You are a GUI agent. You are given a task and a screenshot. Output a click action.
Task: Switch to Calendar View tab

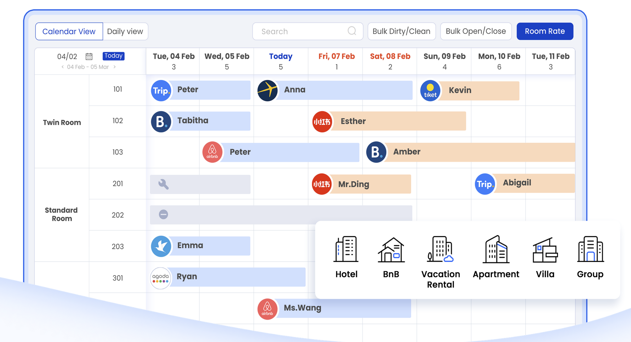pos(69,32)
